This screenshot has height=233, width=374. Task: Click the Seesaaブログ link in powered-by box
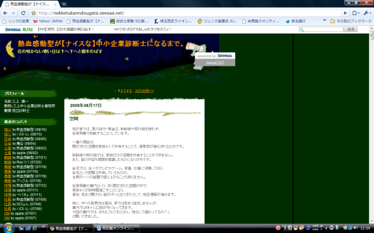pos(215,63)
